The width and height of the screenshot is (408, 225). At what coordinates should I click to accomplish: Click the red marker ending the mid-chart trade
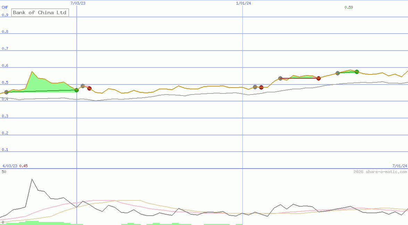(x=318, y=79)
